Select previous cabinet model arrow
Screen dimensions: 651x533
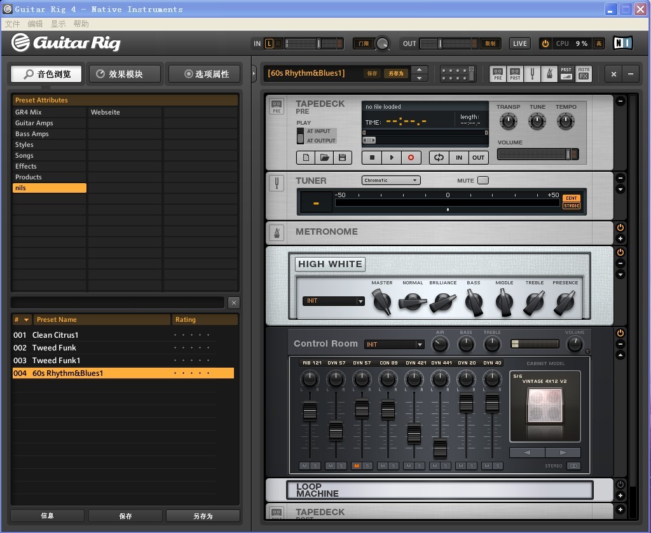[x=527, y=452]
